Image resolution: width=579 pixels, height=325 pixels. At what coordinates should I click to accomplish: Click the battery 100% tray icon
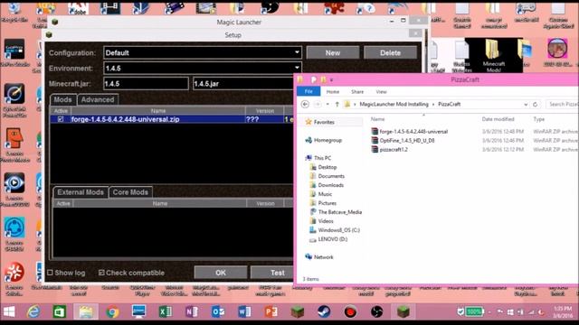coord(474,312)
